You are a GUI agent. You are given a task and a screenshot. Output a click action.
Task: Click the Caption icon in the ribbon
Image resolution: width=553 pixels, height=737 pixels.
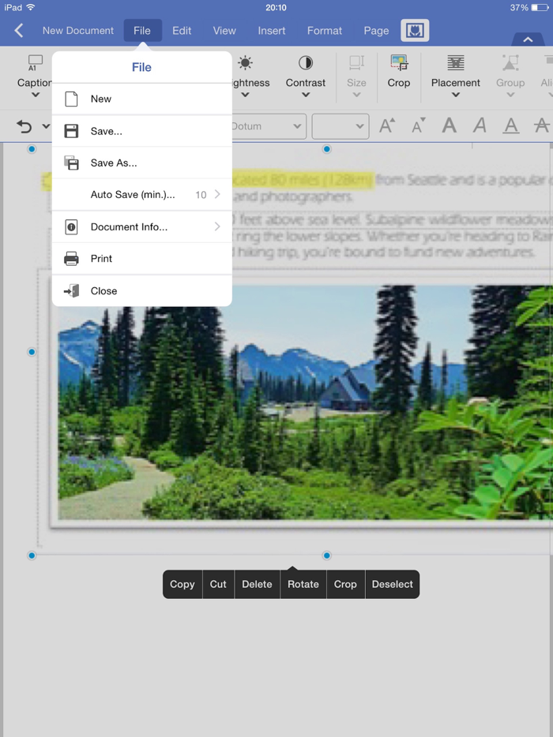36,62
